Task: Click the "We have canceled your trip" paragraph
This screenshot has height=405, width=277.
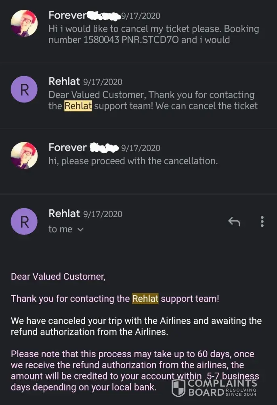Action: tap(136, 326)
